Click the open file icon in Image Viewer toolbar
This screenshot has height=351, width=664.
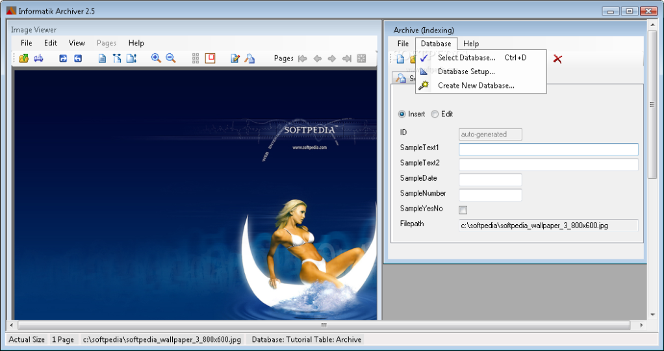[23, 58]
